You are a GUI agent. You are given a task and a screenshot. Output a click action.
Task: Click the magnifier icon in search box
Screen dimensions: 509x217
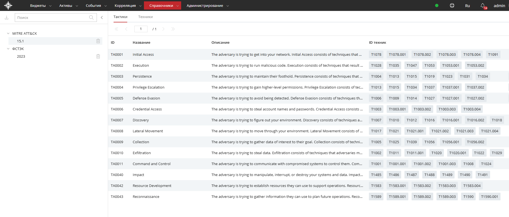[91, 17]
